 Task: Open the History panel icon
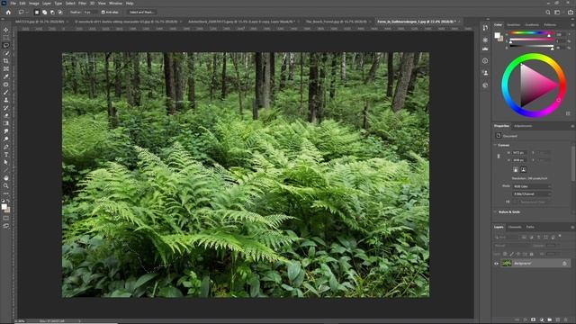[485, 28]
